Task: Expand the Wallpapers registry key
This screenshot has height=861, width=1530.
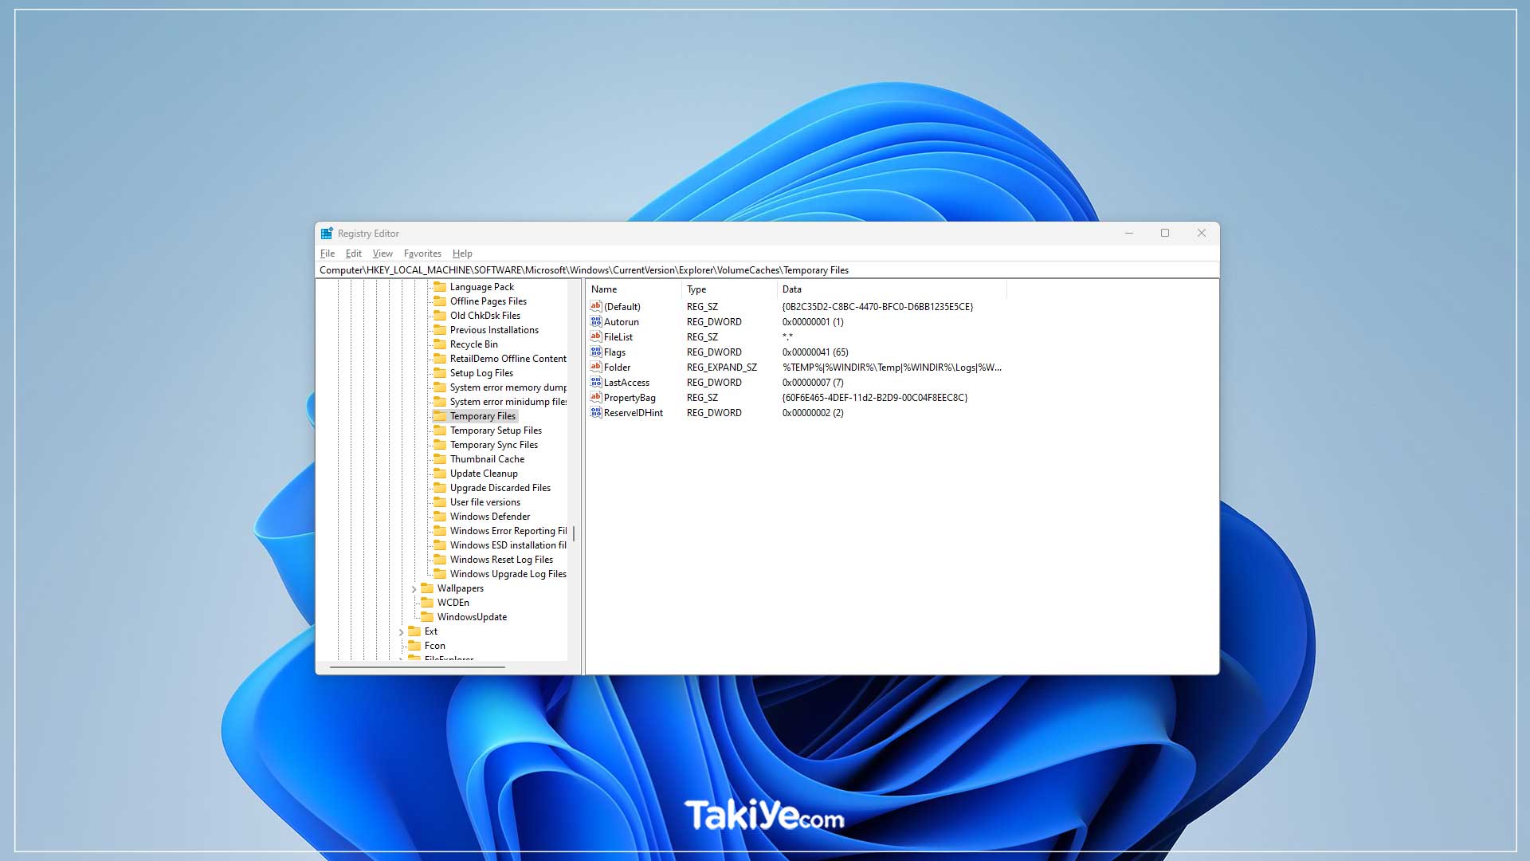Action: (414, 589)
